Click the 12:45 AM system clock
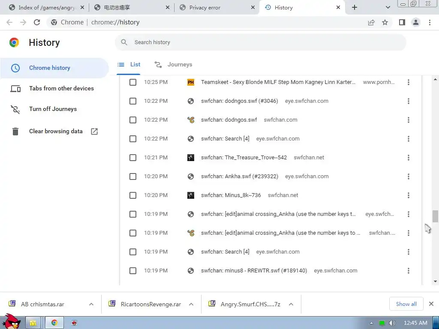439x329 pixels. click(415, 323)
